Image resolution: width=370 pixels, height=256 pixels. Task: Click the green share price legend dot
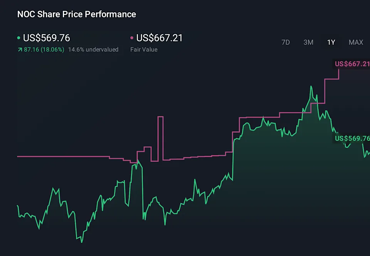[x=19, y=38]
